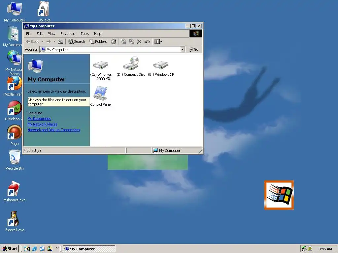Click the Forward arrow button
Screen dimensions: 338x253
[x=49, y=42]
